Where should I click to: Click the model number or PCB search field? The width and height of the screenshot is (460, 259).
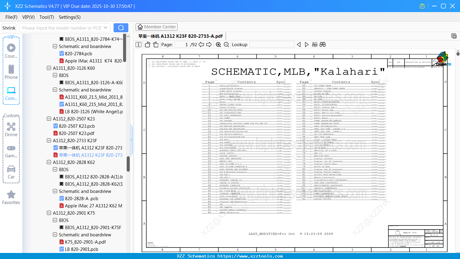click(x=62, y=28)
